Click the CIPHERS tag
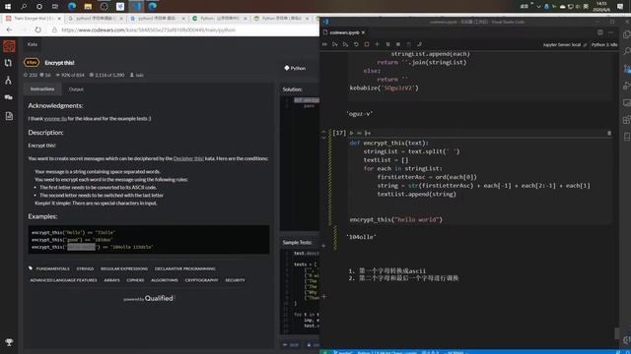The width and height of the screenshot is (631, 354). 135,280
